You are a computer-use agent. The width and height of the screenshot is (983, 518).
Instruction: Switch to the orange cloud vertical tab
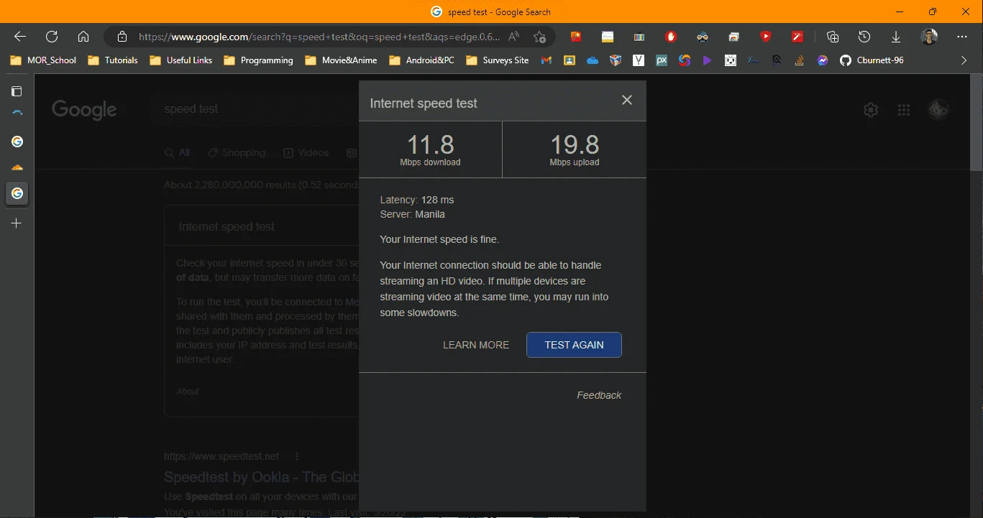pos(17,167)
